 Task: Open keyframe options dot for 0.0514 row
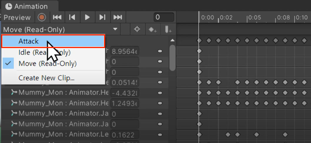pyautogui.click(x=160, y=82)
